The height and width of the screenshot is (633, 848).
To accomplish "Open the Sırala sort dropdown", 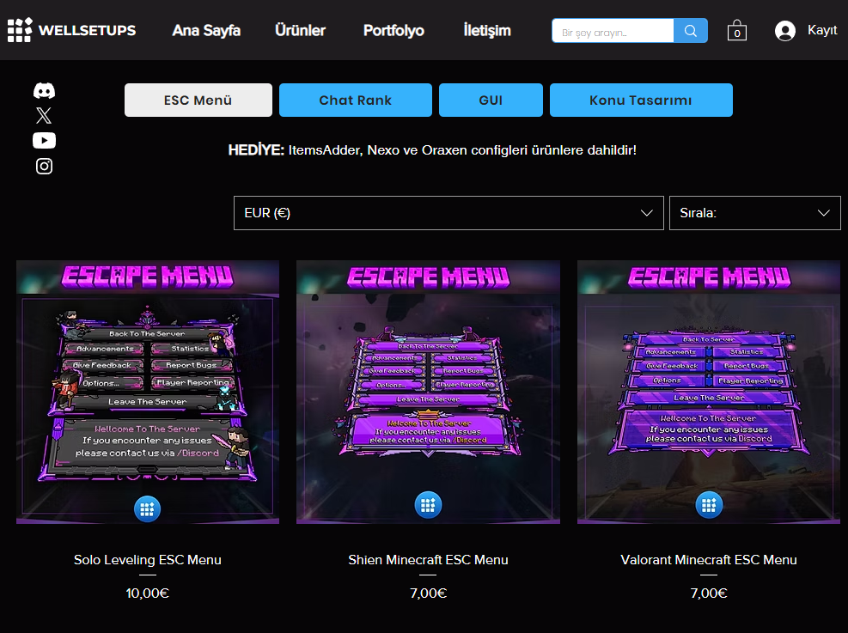I will pos(754,213).
